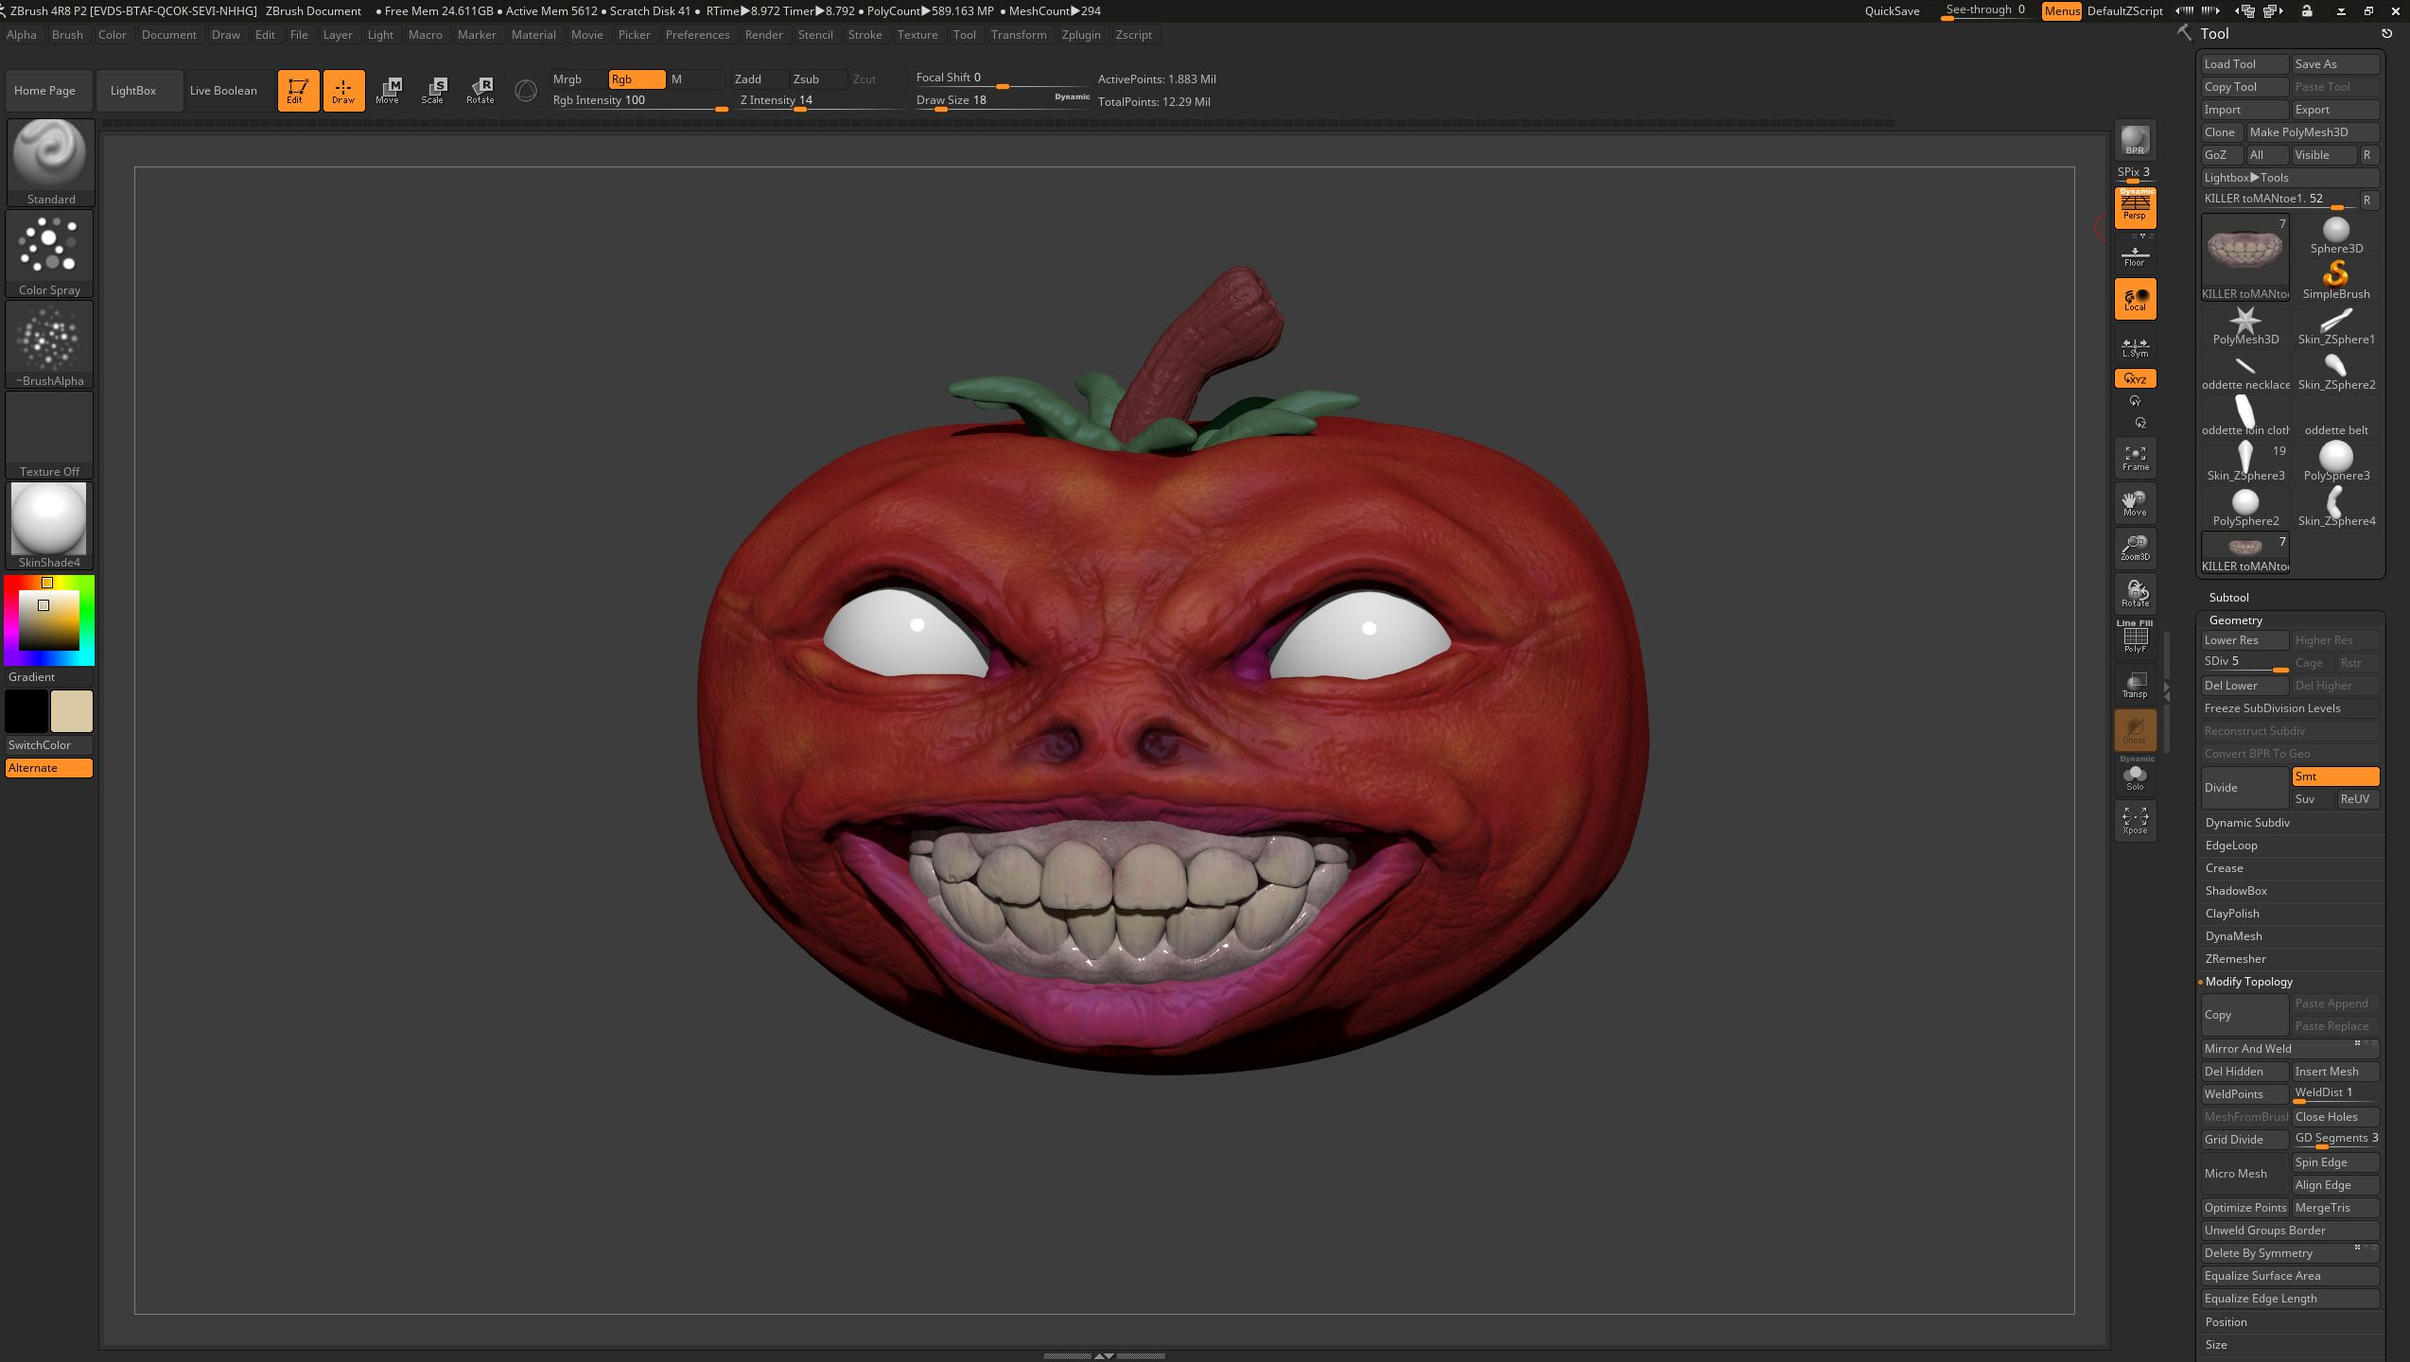This screenshot has width=2410, height=1362.
Task: Select the Sphere3D tool thumbnail
Action: point(2335,235)
